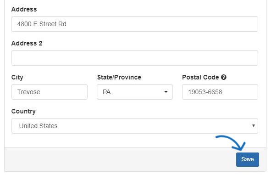Click the "4800 E Street Rd" text
271x175 pixels.
42,24
